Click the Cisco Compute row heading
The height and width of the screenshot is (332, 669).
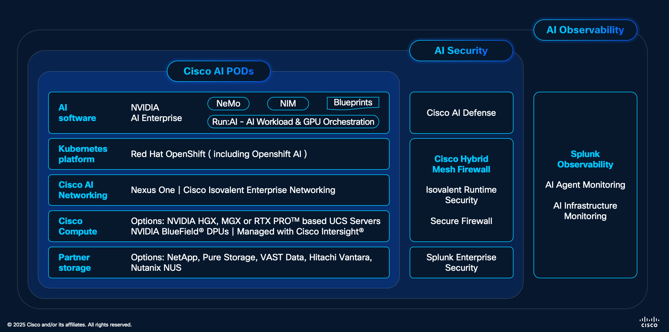[x=78, y=226]
